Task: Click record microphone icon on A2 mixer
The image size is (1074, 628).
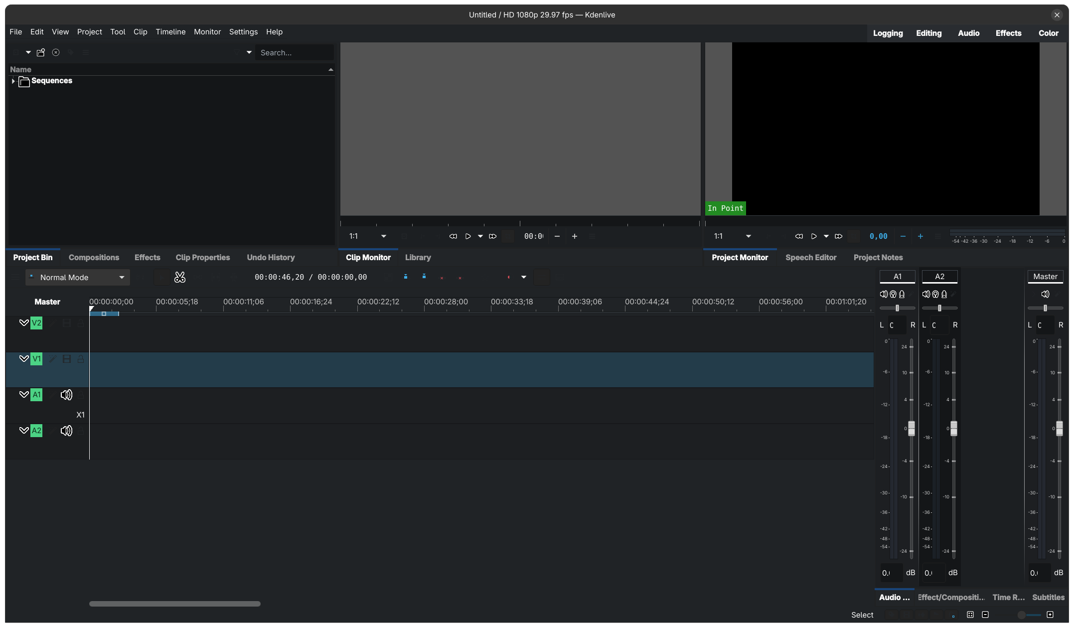Action: click(x=944, y=294)
